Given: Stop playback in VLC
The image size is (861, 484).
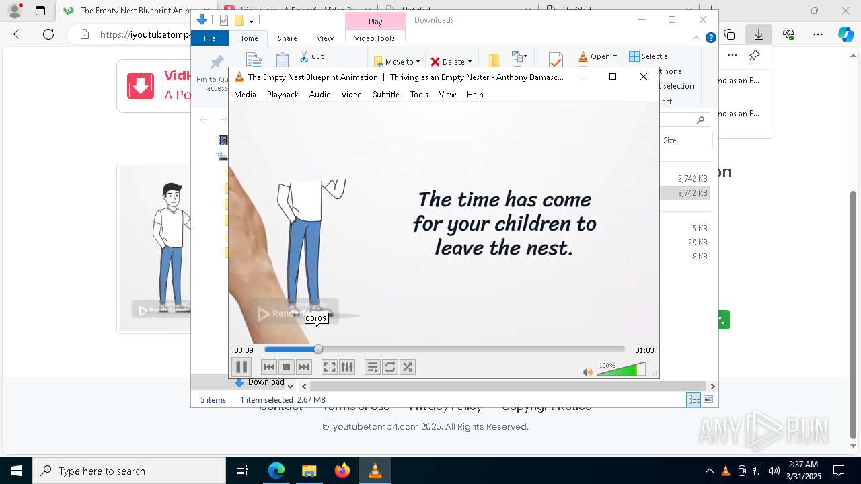Looking at the screenshot, I should coord(287,367).
